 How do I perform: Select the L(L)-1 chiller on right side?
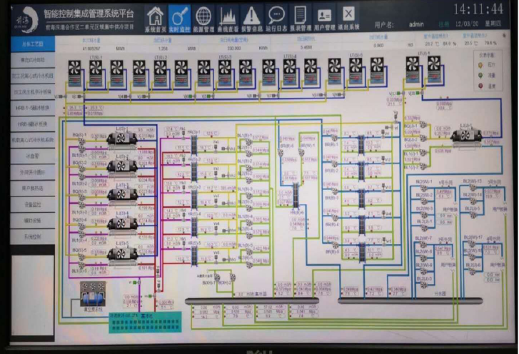click(465, 134)
